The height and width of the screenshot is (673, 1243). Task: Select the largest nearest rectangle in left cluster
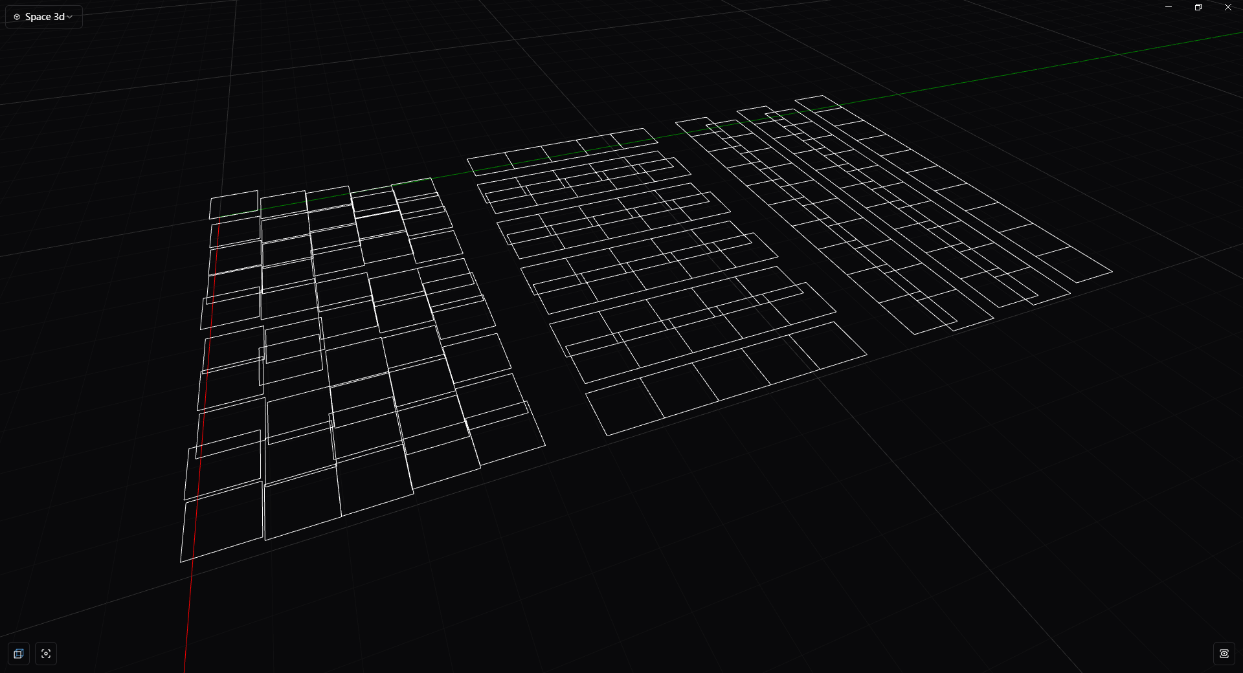click(223, 523)
